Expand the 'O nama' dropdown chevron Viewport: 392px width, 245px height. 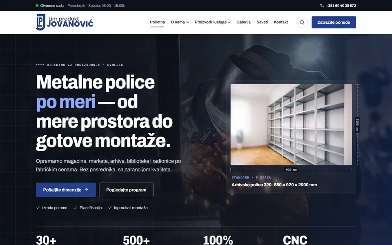(x=187, y=22)
